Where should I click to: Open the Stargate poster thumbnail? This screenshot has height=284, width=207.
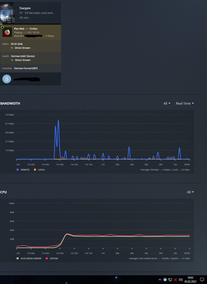pos(8,13)
